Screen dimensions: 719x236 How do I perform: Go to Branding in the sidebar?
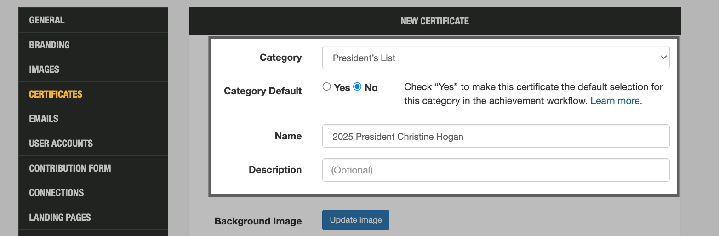click(49, 45)
